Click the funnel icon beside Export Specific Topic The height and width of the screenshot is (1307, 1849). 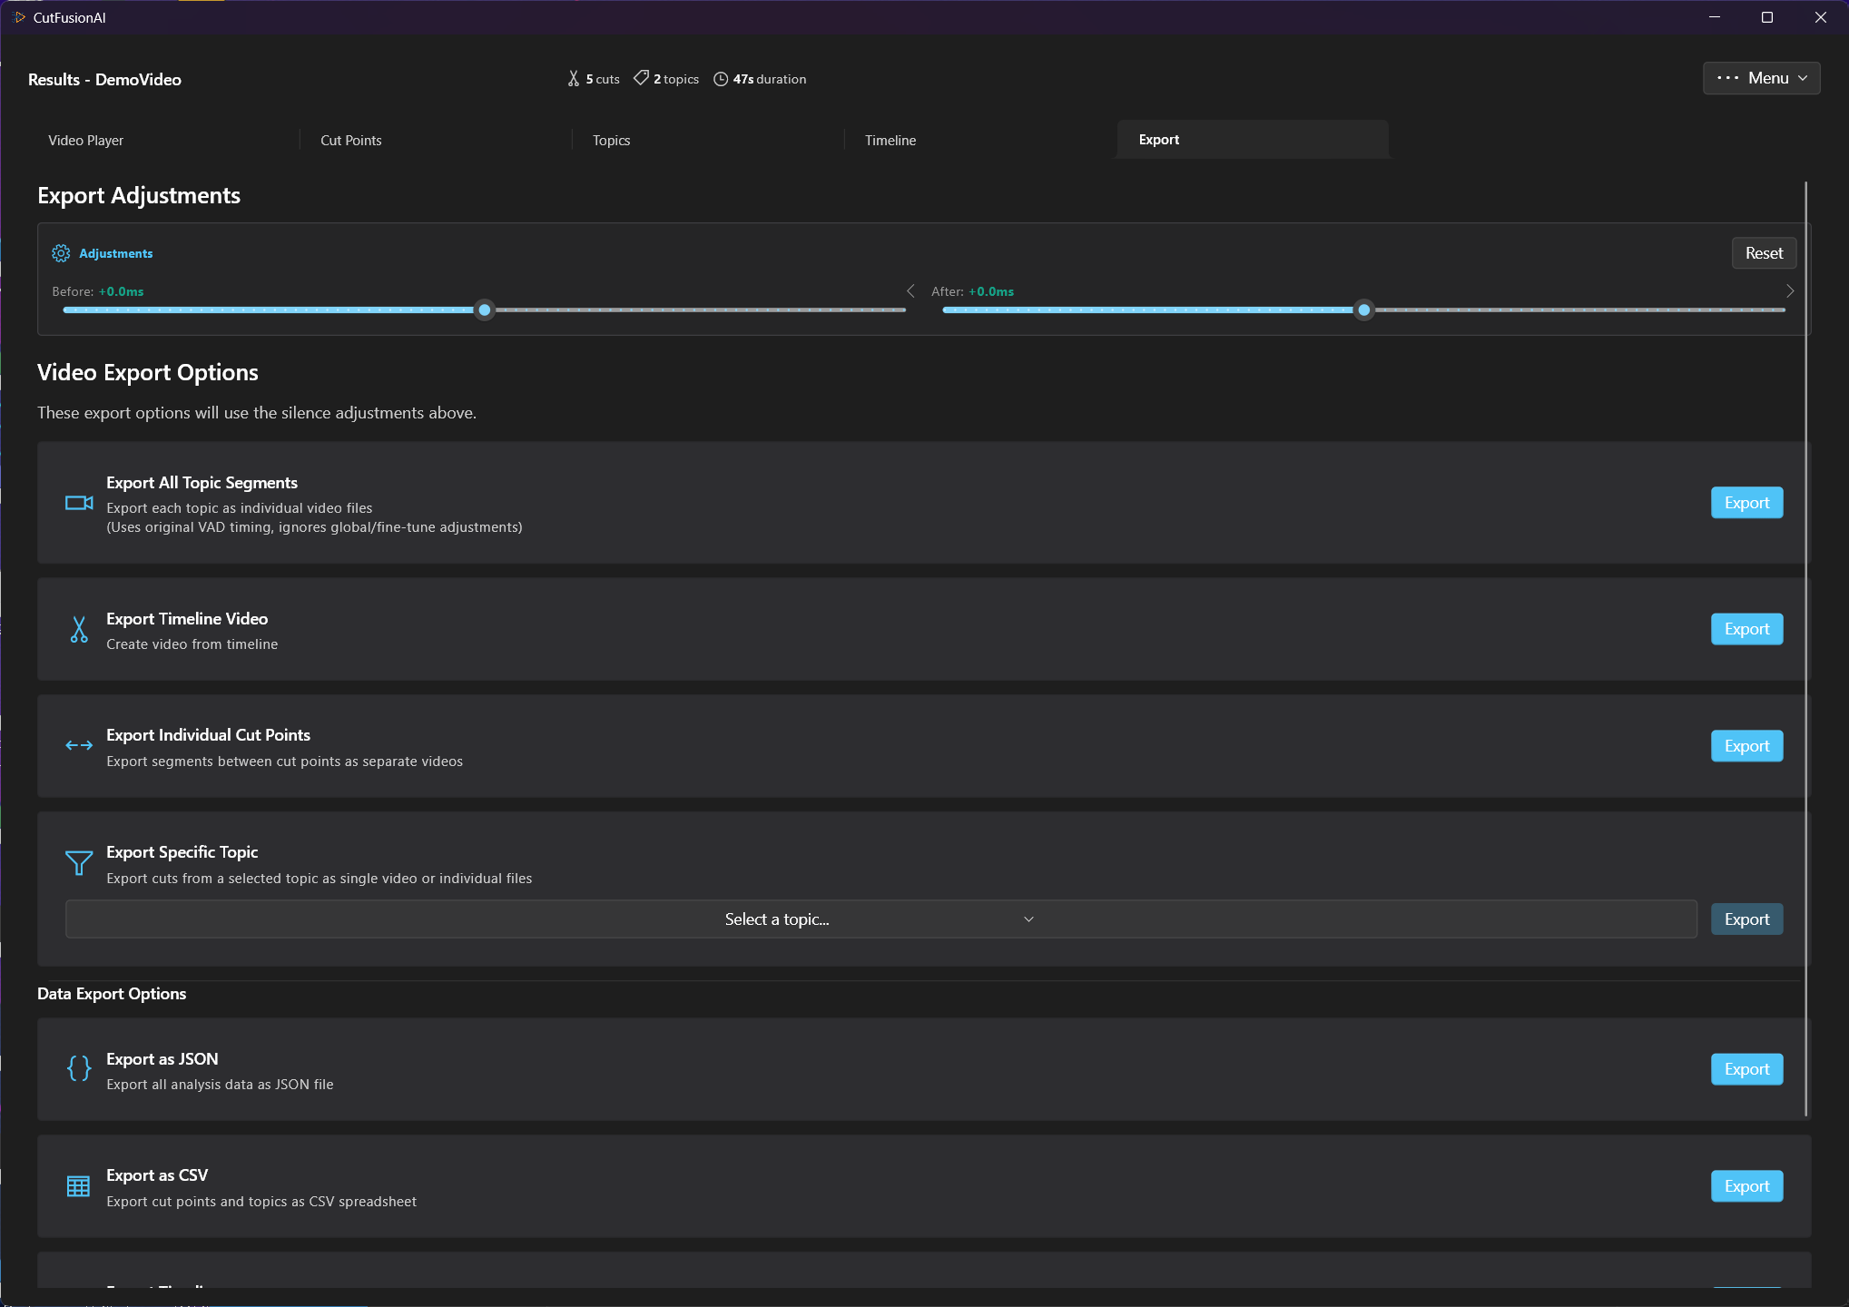[79, 862]
